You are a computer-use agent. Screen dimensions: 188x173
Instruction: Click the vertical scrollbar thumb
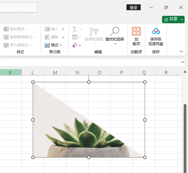tap(185, 139)
